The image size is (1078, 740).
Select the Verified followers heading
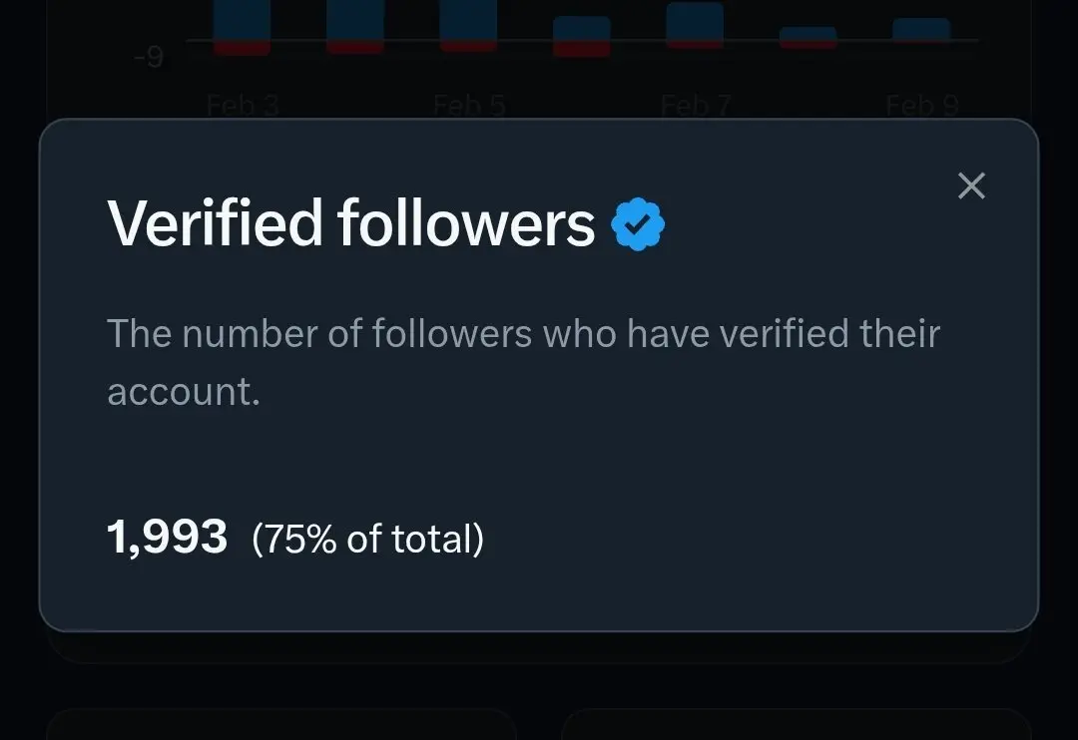coord(350,223)
